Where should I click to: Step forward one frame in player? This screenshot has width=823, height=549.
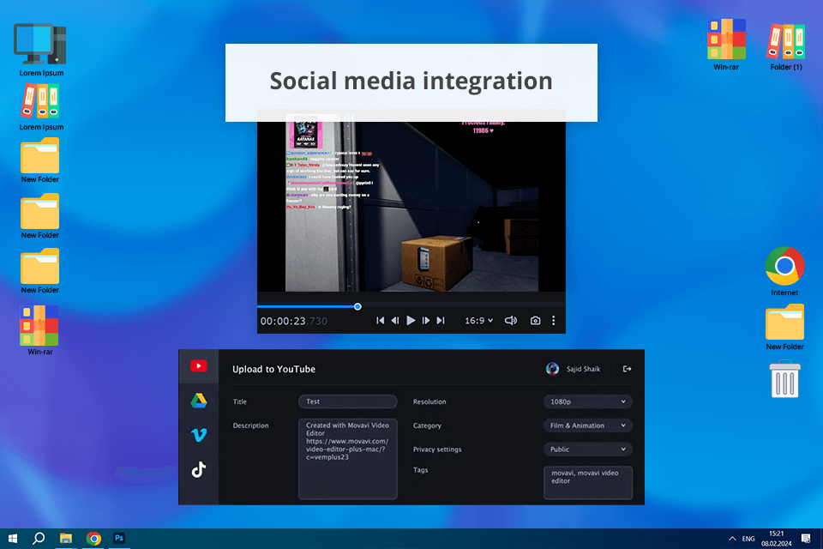click(x=426, y=321)
